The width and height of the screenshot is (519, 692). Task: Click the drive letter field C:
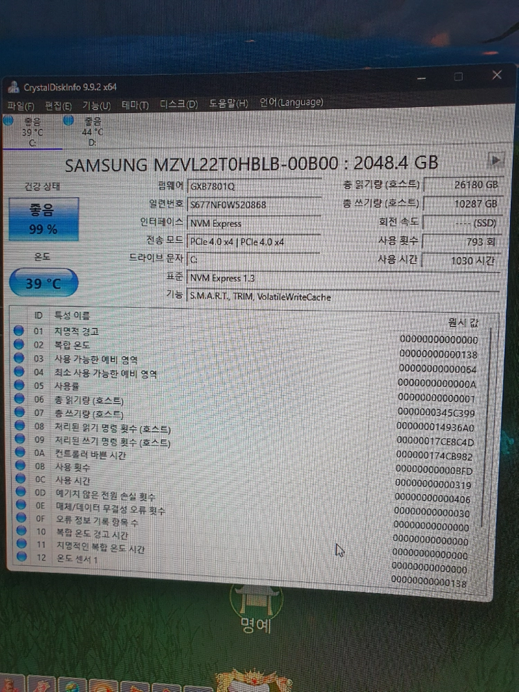coord(253,259)
